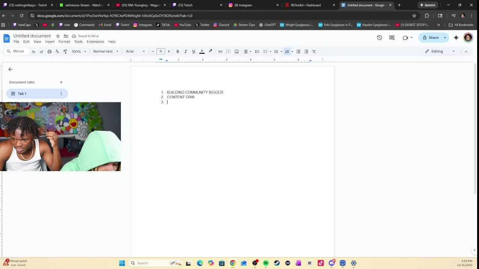Increase font size with plus button
The width and height of the screenshot is (479, 269).
(169, 52)
